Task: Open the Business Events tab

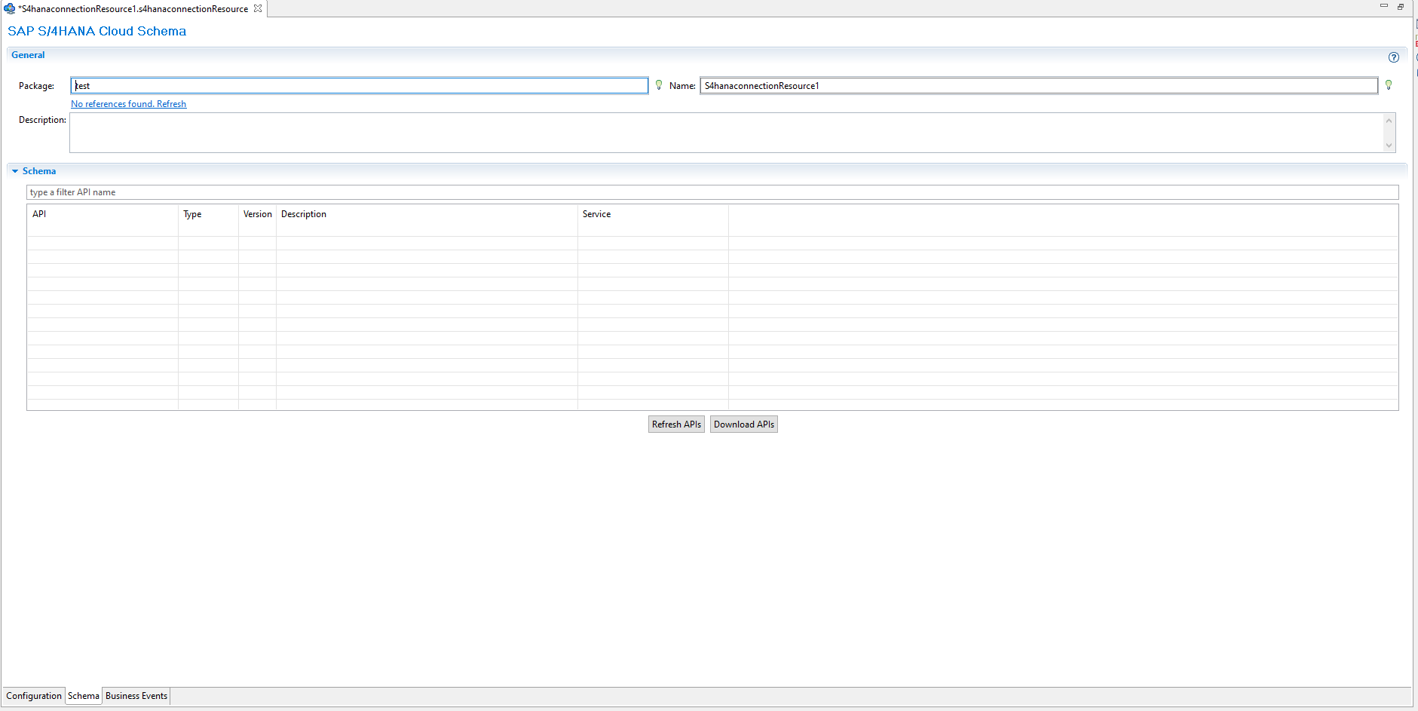Action: [136, 696]
